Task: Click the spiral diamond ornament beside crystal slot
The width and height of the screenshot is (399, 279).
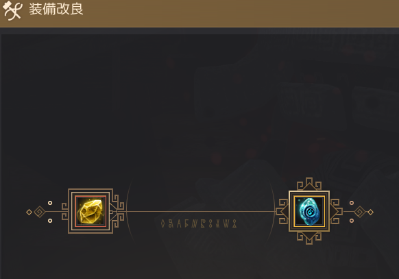Action: coord(40,212)
